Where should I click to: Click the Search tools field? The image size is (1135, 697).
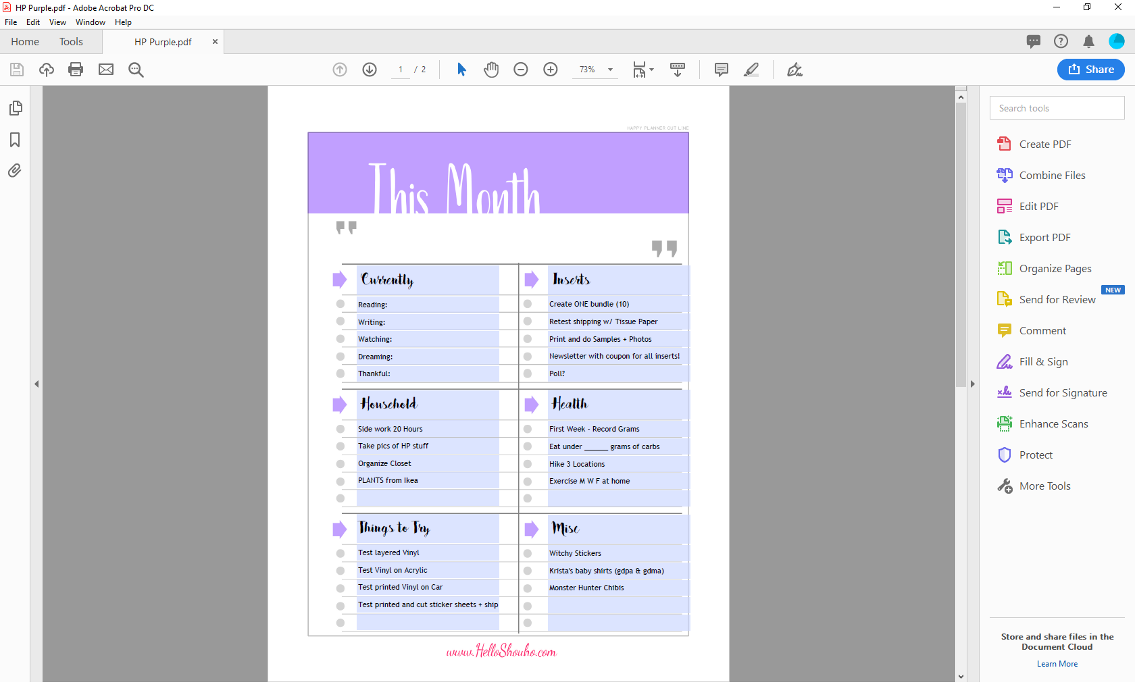[1057, 108]
